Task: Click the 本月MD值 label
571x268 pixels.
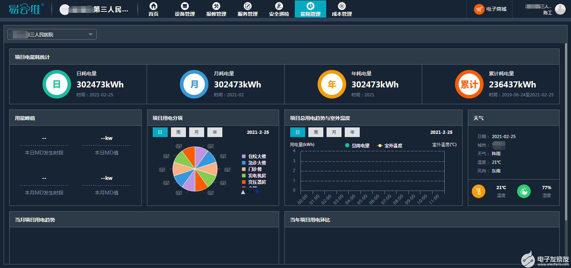Action: [x=106, y=193]
